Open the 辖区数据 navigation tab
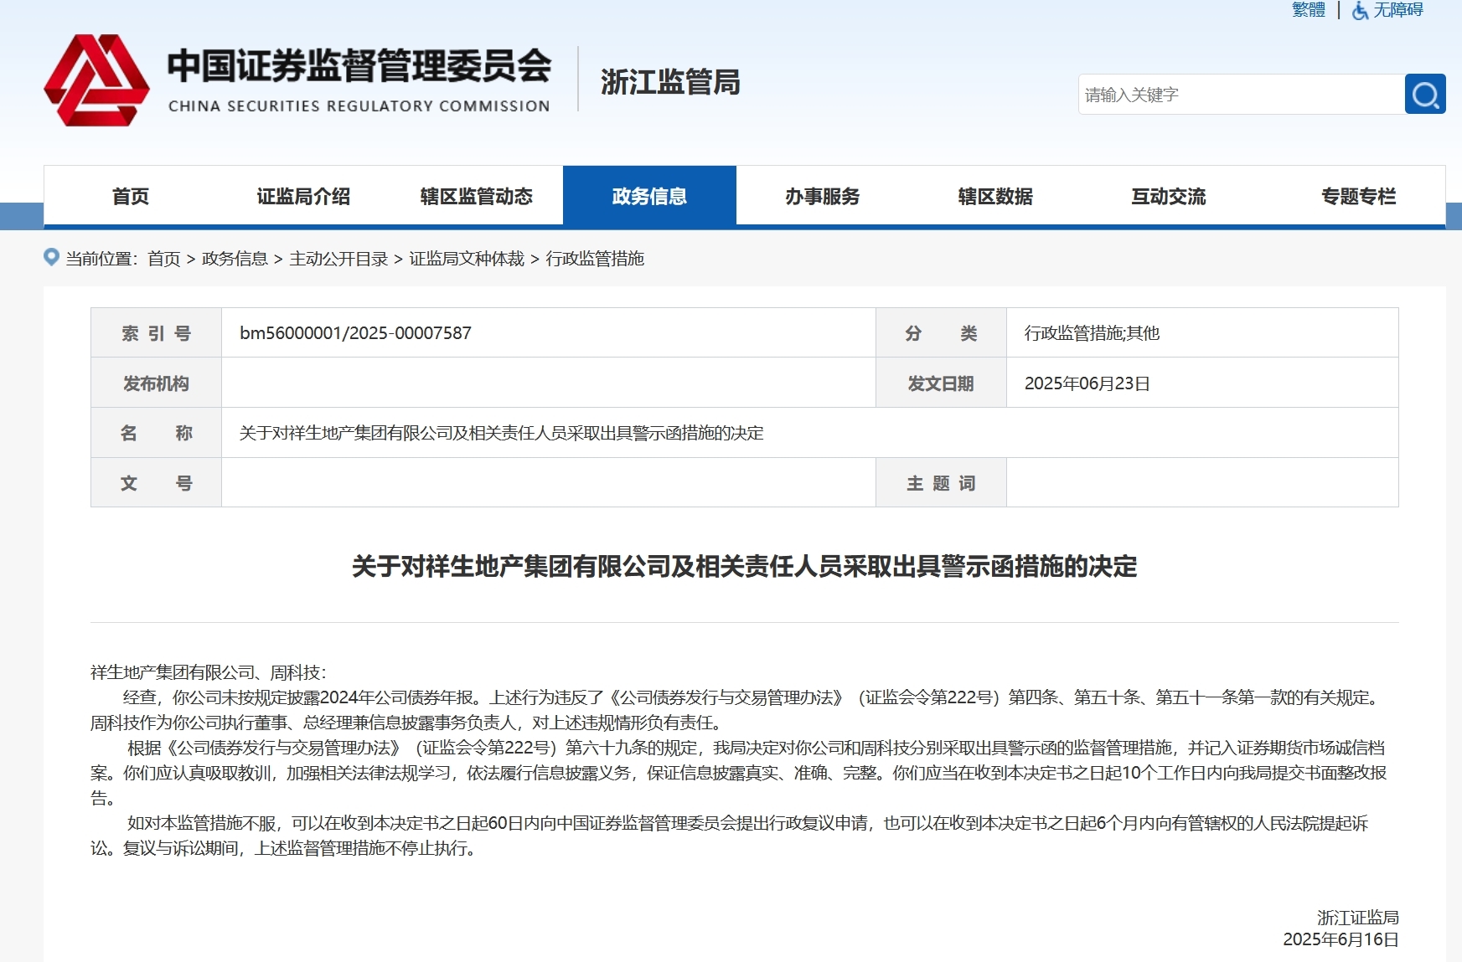Screen dimensions: 1462x962 tap(995, 196)
